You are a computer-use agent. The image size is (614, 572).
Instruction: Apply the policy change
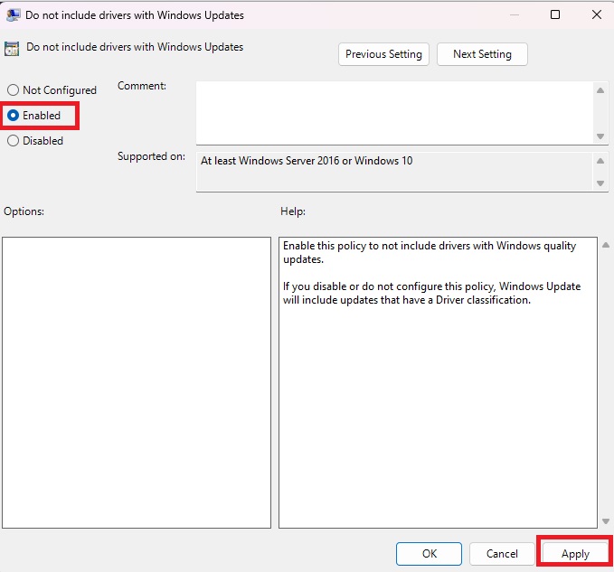pos(575,554)
